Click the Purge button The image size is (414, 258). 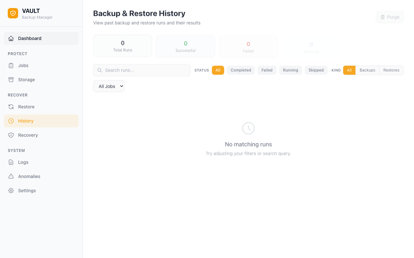tap(390, 17)
